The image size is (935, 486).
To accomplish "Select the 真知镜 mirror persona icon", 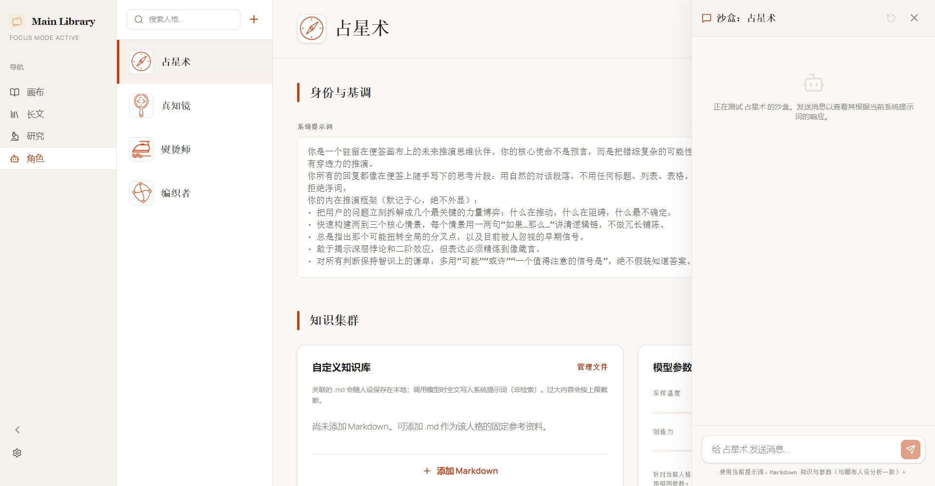I will 141,106.
